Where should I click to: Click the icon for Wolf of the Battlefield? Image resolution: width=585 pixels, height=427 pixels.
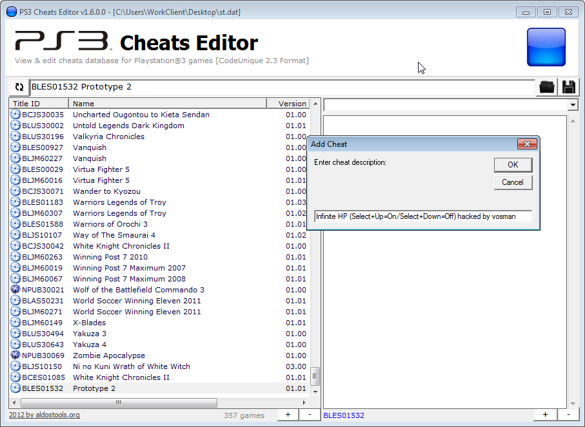click(15, 290)
